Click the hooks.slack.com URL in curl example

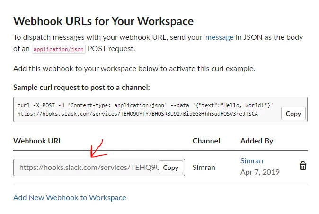click(138, 114)
